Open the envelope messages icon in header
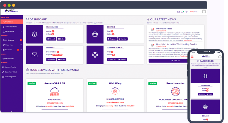This screenshot has height=123, width=228. pyautogui.click(x=178, y=12)
